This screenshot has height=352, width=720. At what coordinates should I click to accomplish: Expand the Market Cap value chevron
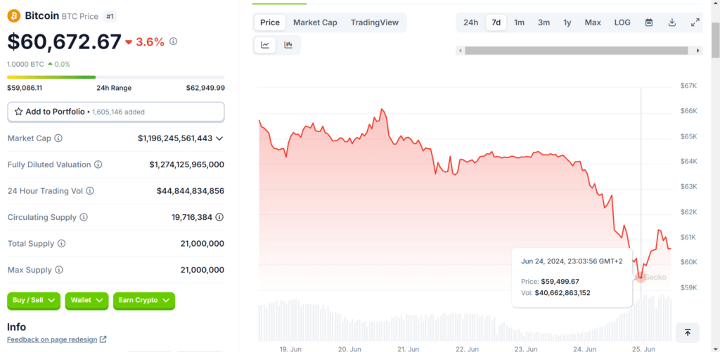coord(219,138)
